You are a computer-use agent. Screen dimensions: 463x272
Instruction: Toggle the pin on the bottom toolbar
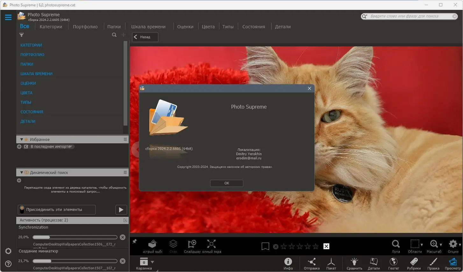tap(135, 241)
